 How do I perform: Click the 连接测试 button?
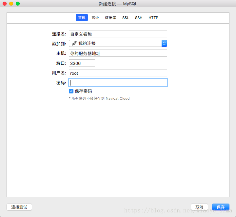coord(19,207)
